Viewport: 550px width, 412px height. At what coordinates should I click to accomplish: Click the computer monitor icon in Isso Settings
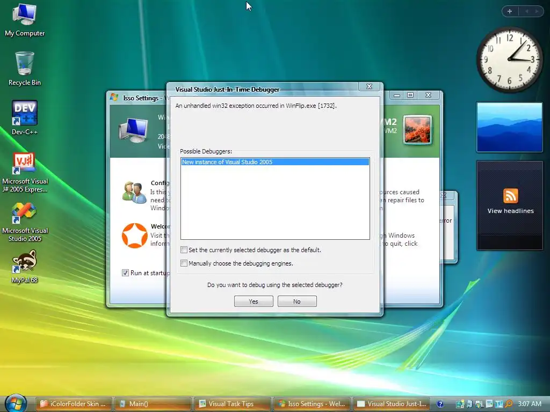coord(134,130)
